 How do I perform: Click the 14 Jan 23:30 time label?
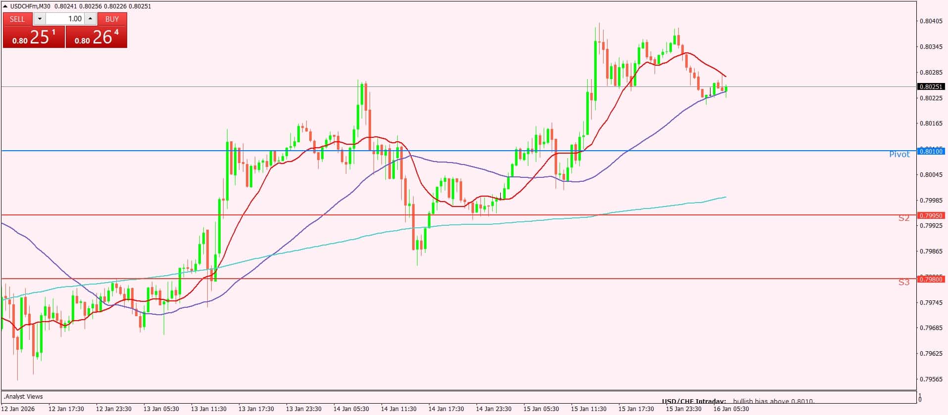pyautogui.click(x=494, y=409)
